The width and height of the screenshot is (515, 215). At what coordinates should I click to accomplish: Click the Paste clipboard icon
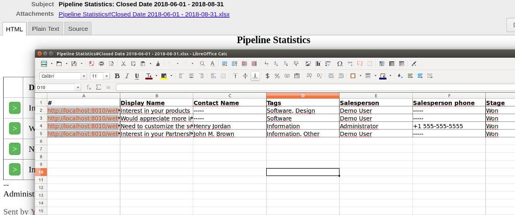143,64
